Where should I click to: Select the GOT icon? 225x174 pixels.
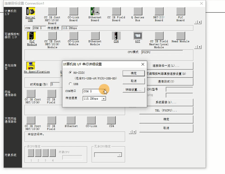(x=138, y=36)
